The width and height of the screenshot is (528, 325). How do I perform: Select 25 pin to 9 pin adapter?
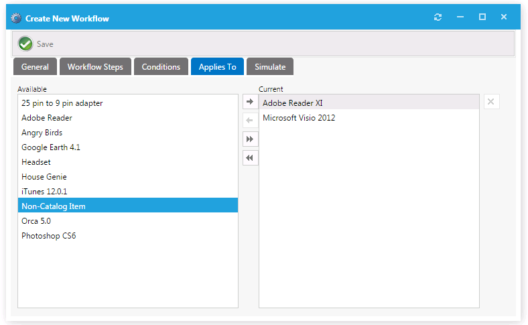point(62,103)
